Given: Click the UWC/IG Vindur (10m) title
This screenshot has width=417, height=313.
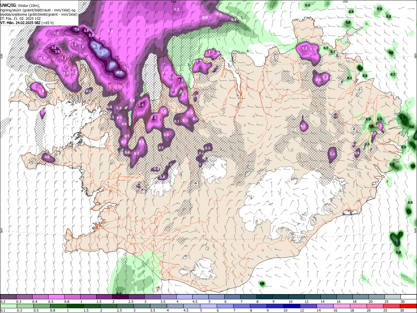Looking at the screenshot, I should pos(20,6).
